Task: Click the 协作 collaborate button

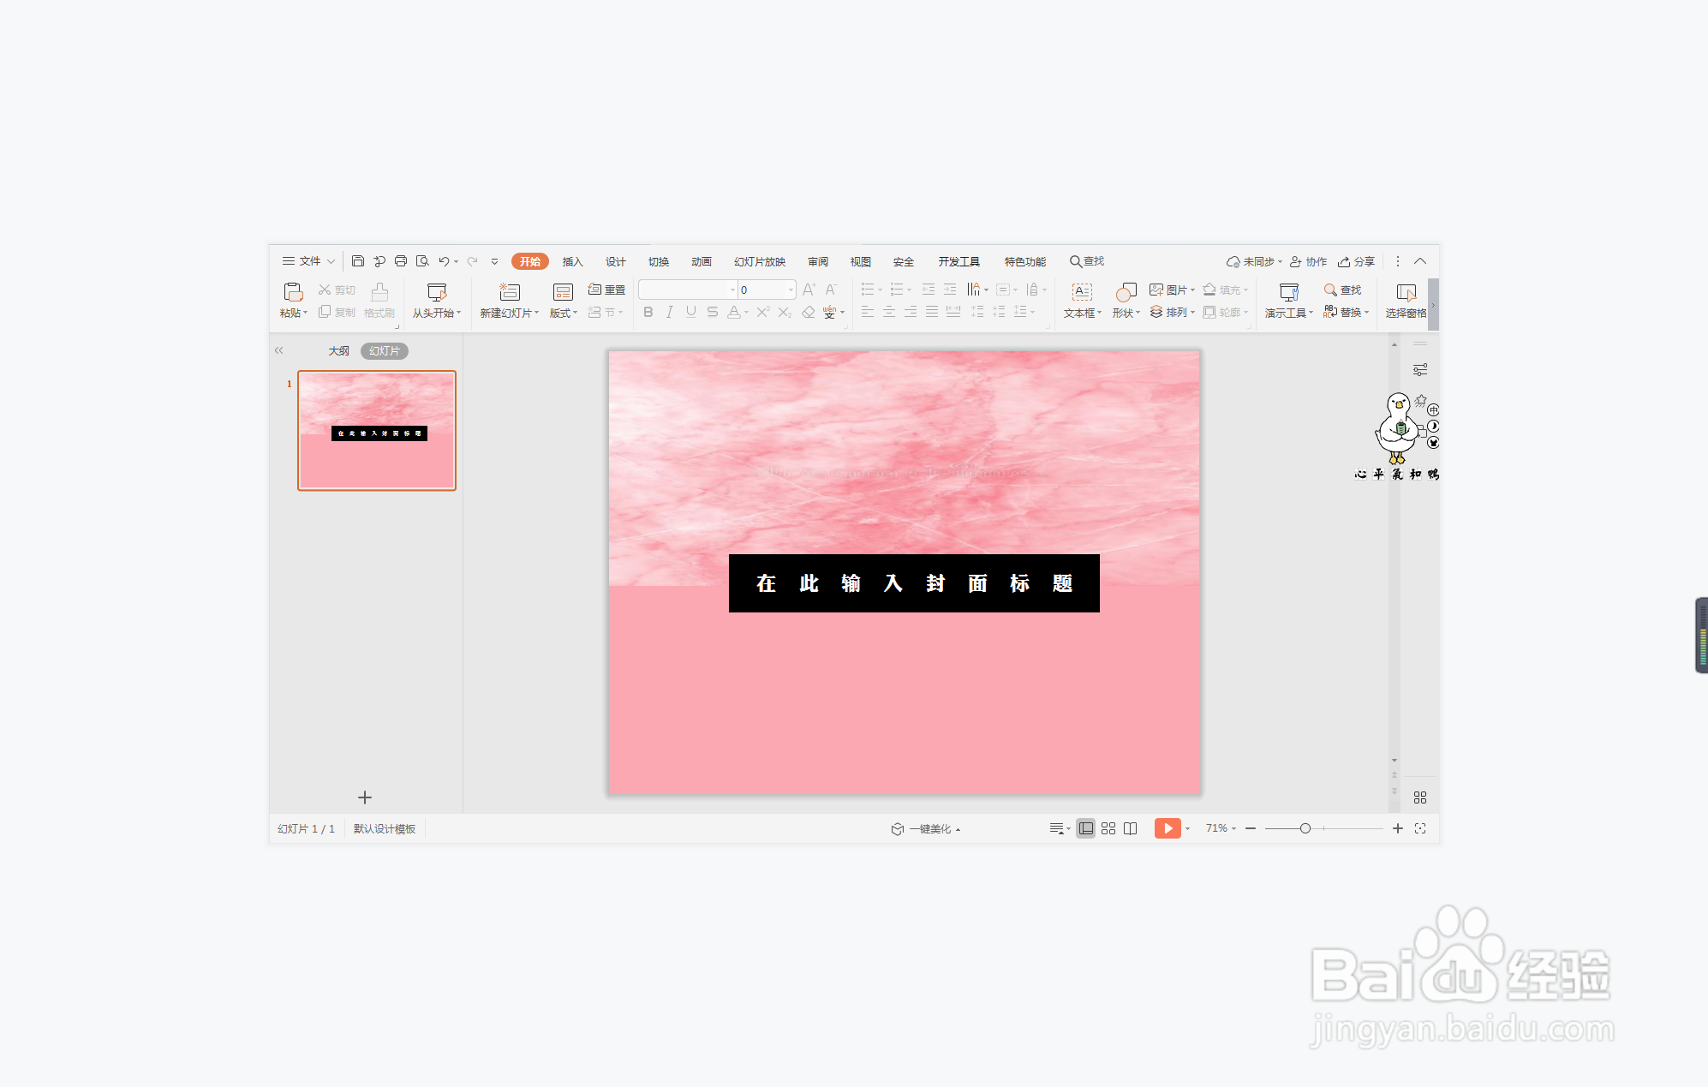Action: point(1309,261)
